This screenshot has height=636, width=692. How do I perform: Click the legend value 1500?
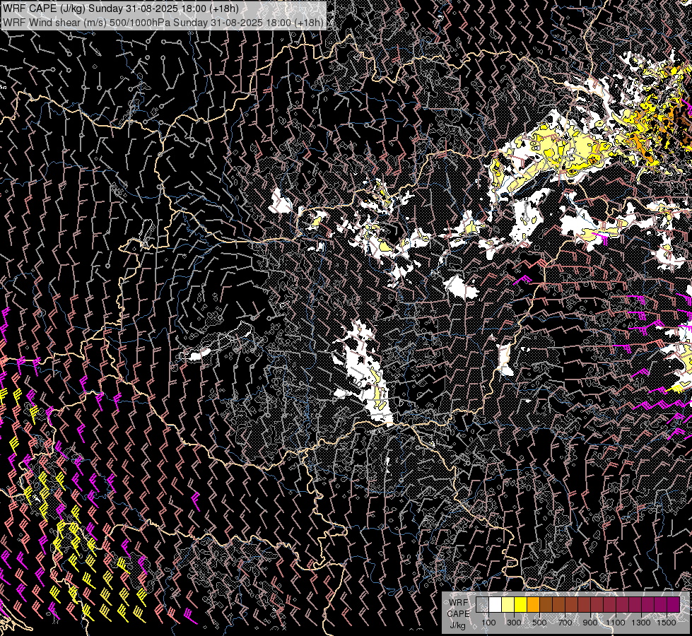(x=667, y=623)
